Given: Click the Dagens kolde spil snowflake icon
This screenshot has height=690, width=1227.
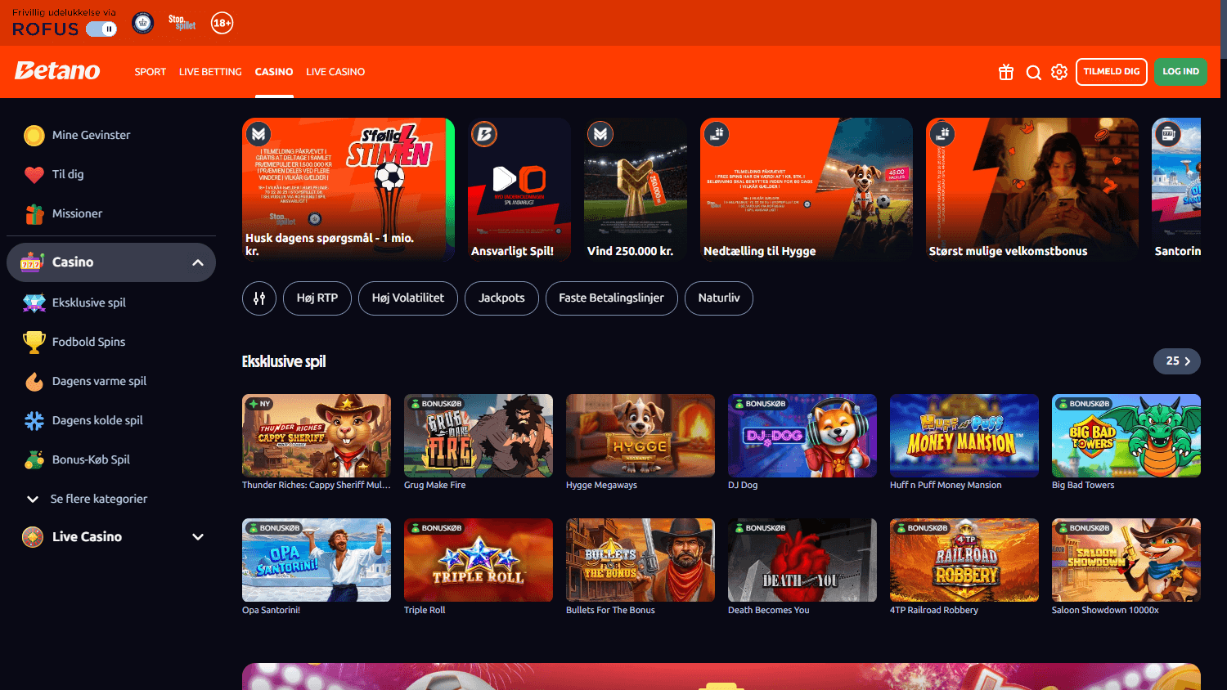Looking at the screenshot, I should tap(34, 420).
